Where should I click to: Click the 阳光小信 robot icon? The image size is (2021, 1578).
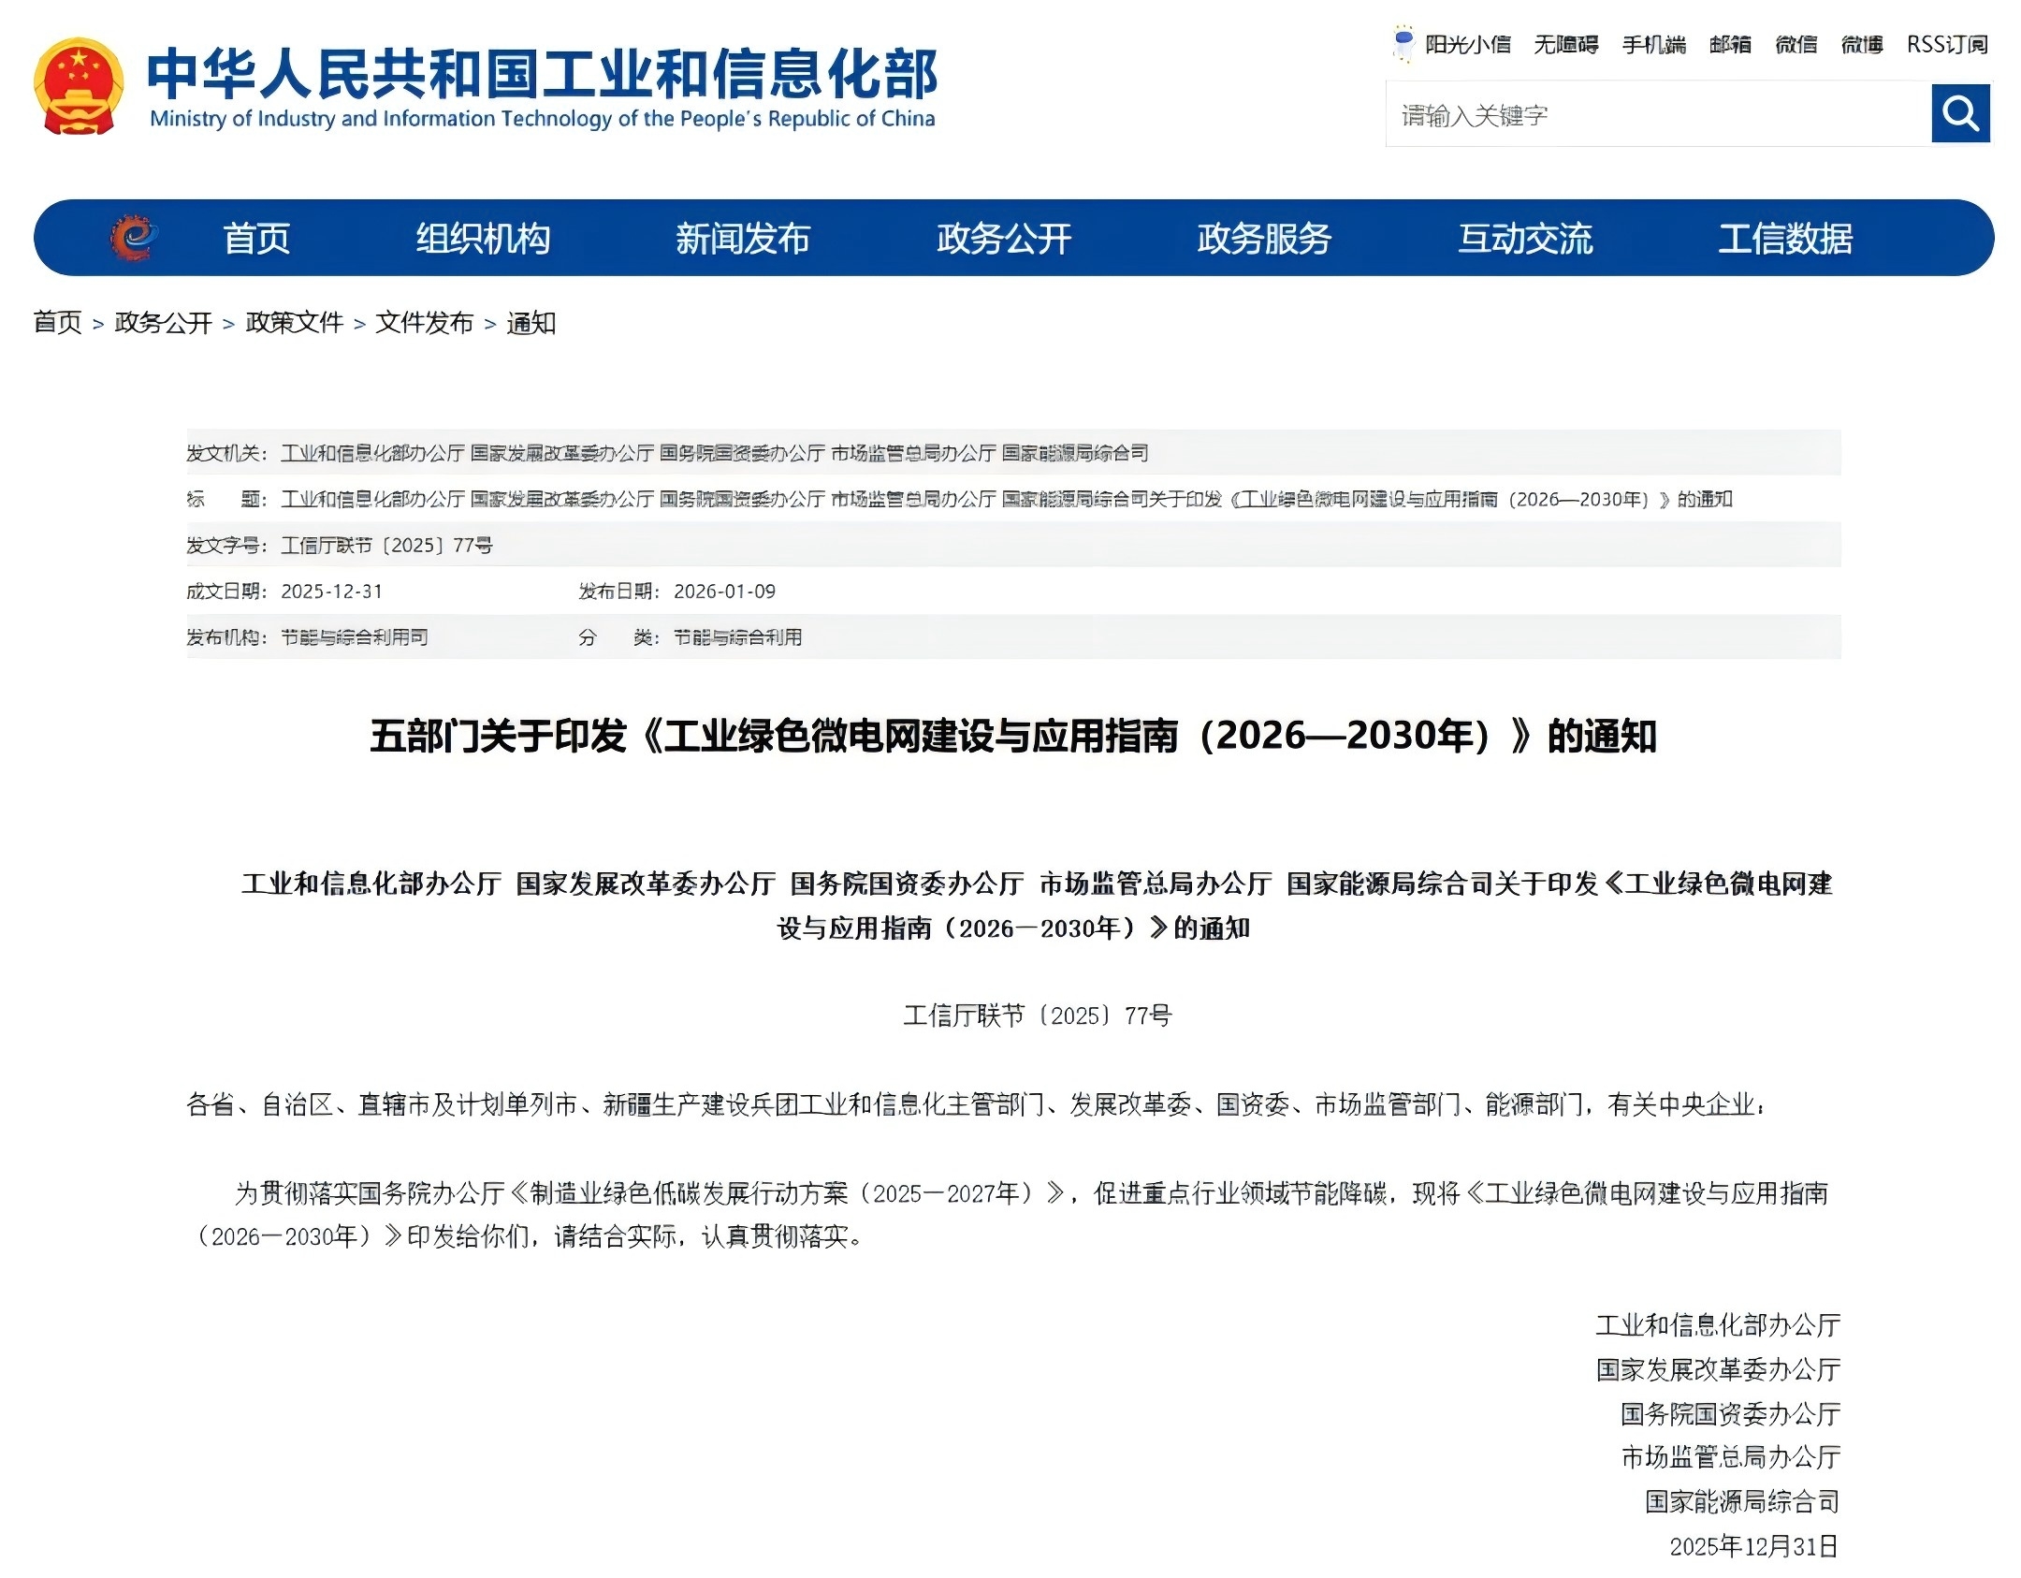1403,43
